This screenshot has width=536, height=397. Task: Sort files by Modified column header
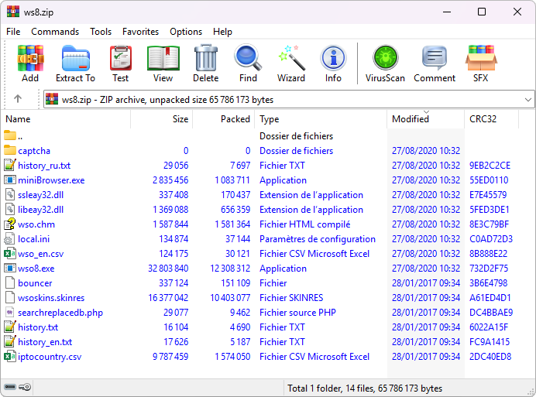coord(411,119)
